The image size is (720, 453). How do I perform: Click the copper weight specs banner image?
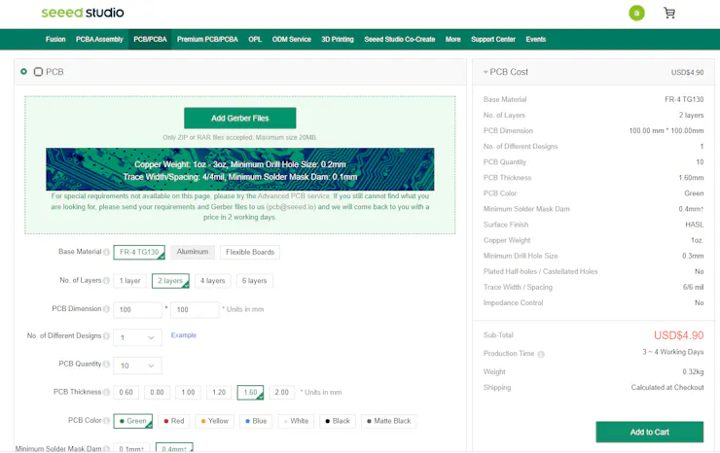coord(239,169)
